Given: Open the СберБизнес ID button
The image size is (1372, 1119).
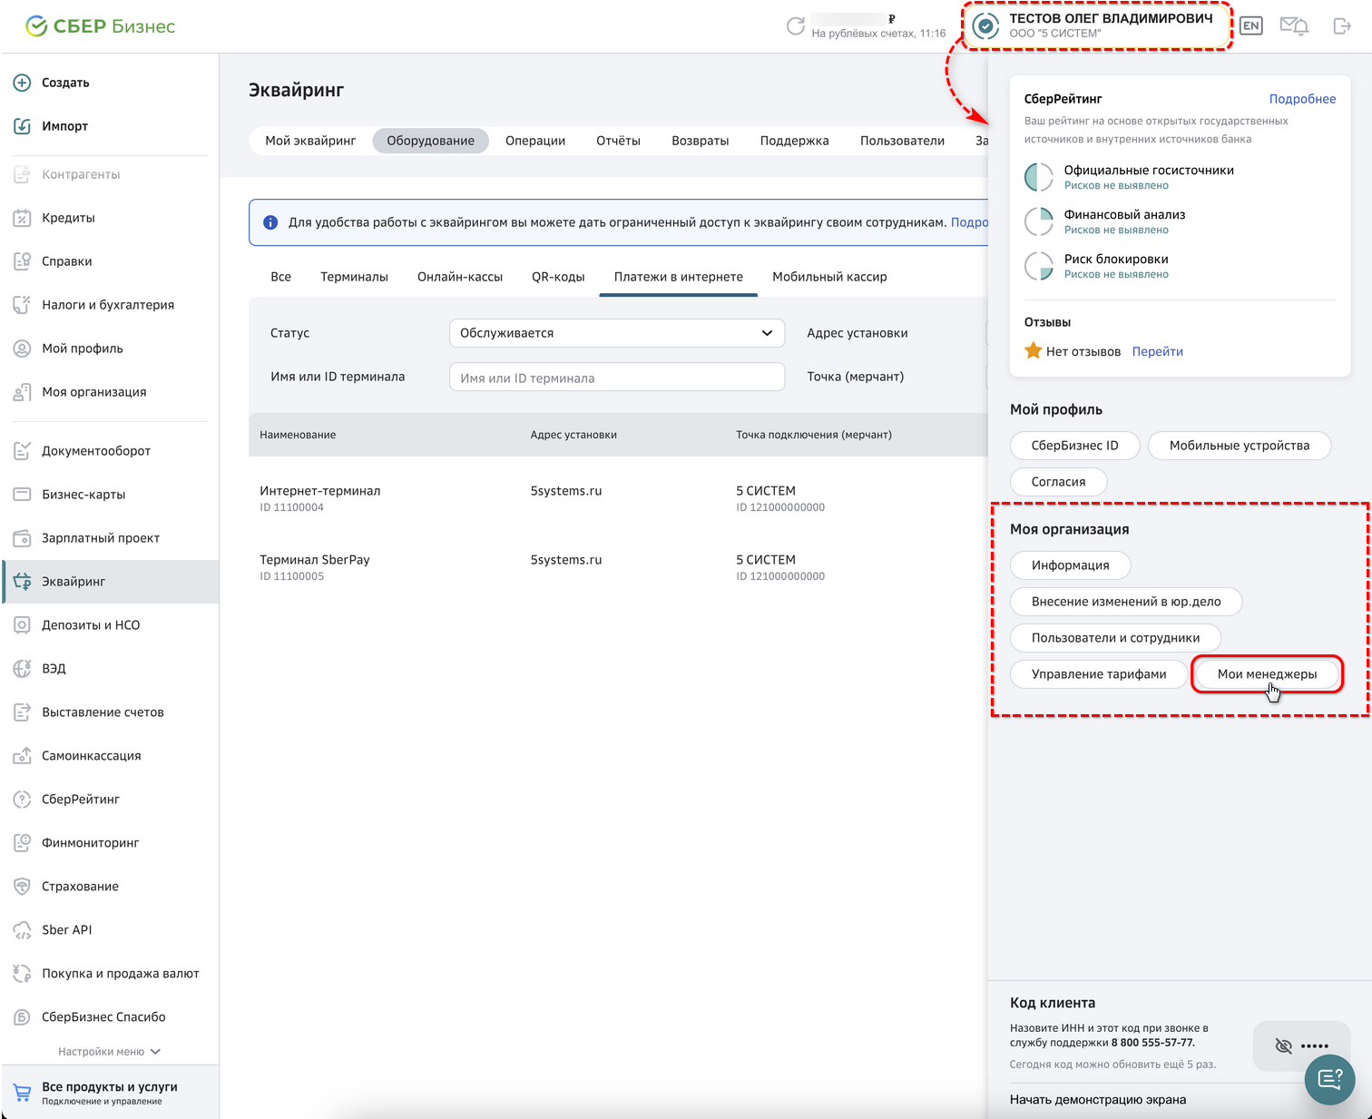Looking at the screenshot, I should 1075,446.
